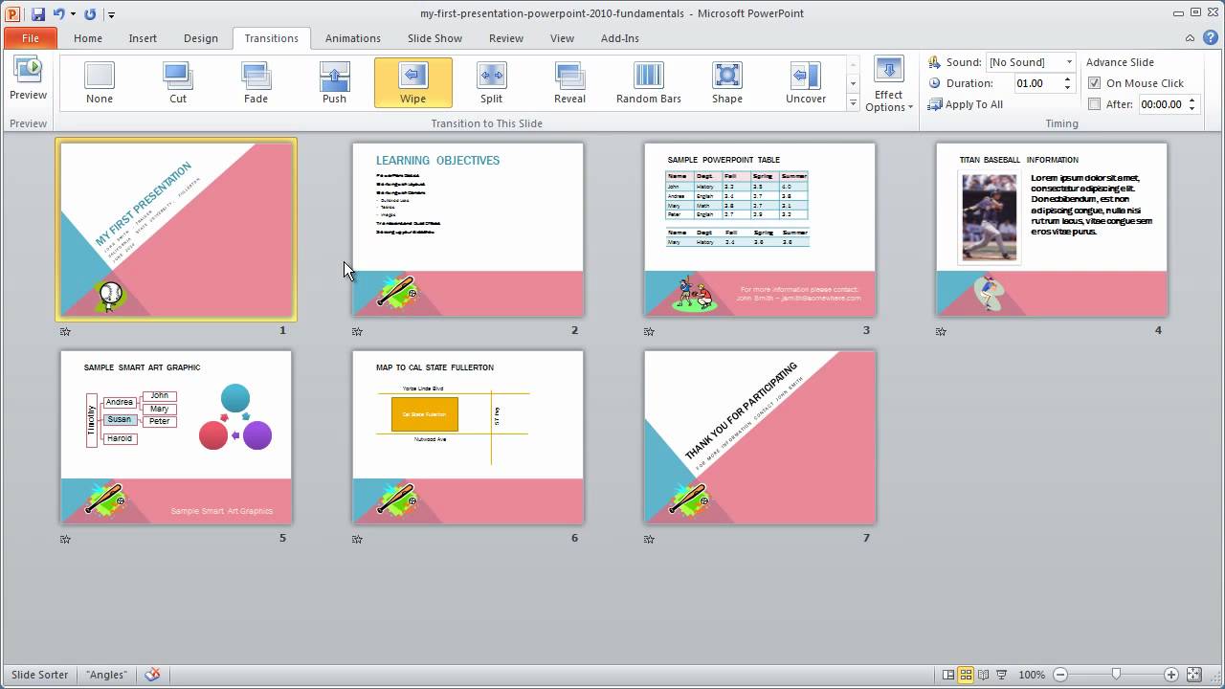Click transition star icon under slide 5
The width and height of the screenshot is (1225, 689).
pyautogui.click(x=65, y=540)
